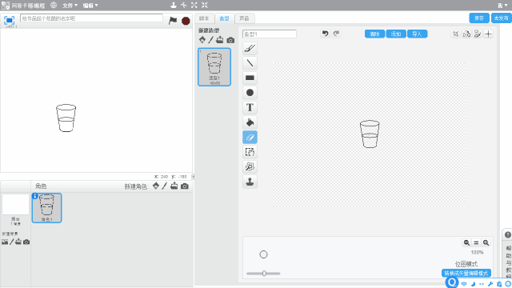The image size is (512, 288).
Task: Zoom in the paint canvas
Action: click(x=486, y=242)
